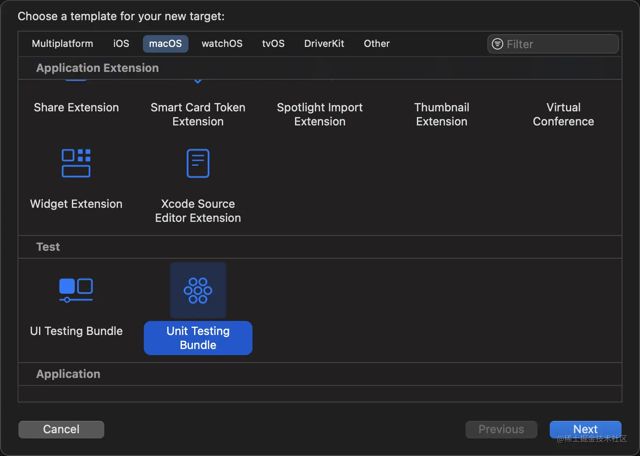Switch to the Other tab

(x=377, y=44)
